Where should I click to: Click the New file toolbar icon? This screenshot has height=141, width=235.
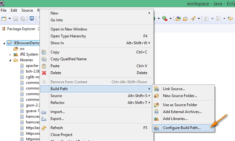pyautogui.click(x=4, y=19)
